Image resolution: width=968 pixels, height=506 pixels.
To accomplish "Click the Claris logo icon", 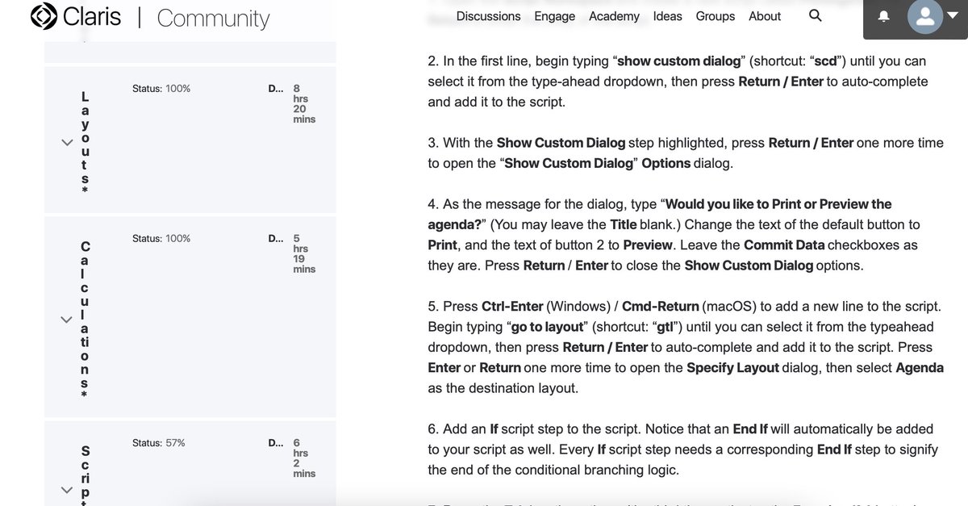I will point(44,15).
